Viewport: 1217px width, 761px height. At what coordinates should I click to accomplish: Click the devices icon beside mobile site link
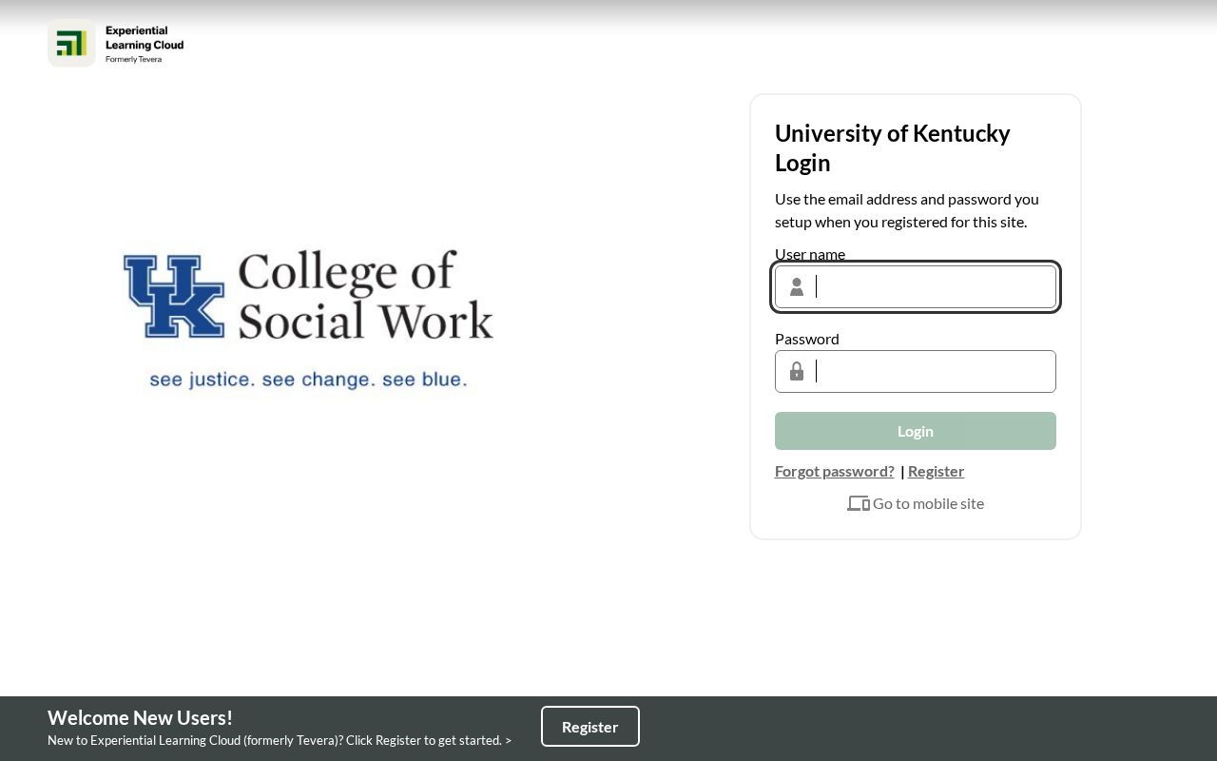pos(859,503)
